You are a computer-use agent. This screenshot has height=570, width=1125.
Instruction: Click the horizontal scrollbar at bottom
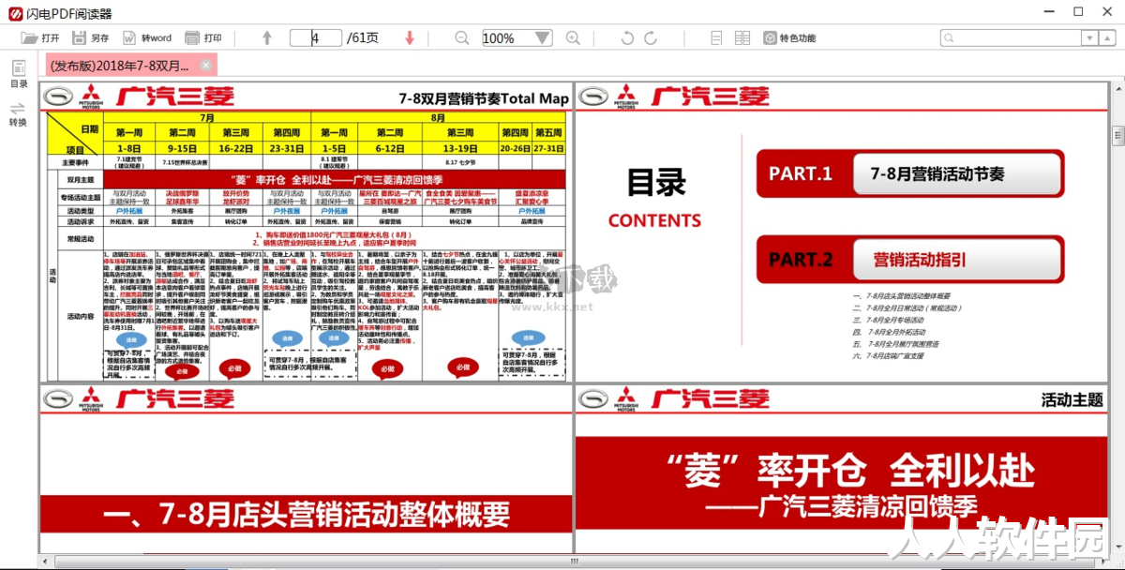[574, 561]
